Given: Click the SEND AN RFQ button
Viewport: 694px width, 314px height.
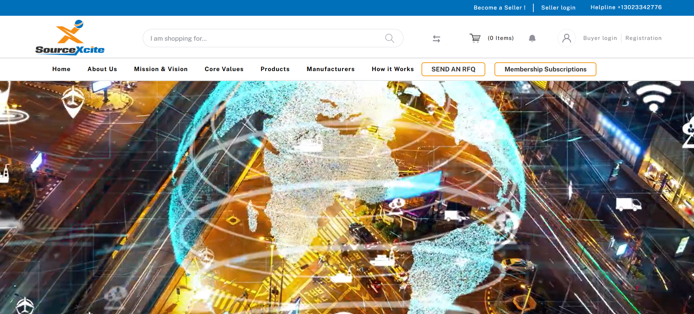Looking at the screenshot, I should (453, 69).
